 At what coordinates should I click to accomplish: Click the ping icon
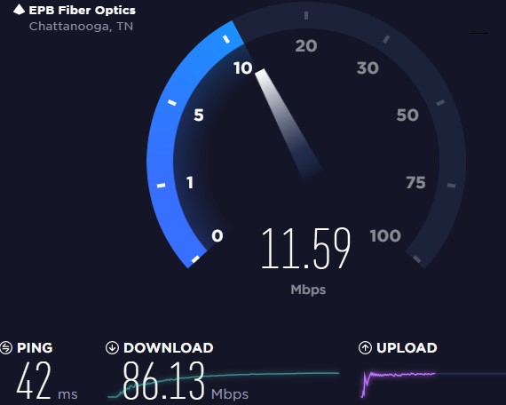[x=6, y=348]
